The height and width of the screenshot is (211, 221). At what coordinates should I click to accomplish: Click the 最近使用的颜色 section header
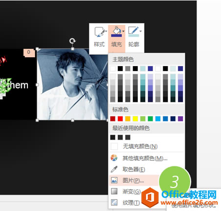(x=146, y=128)
